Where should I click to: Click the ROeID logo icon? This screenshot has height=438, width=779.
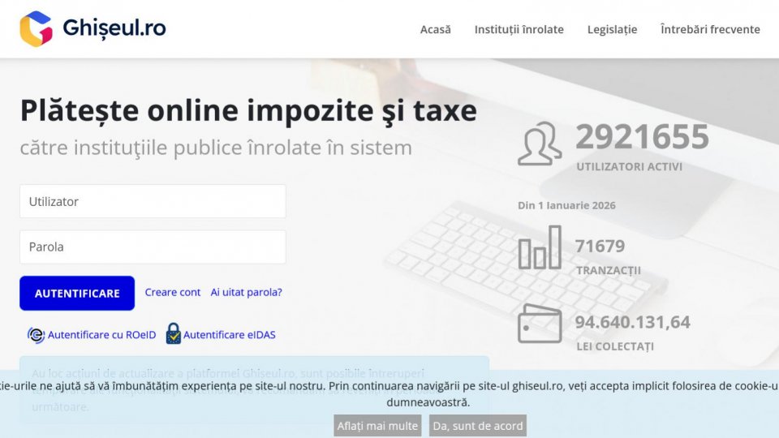click(x=36, y=335)
